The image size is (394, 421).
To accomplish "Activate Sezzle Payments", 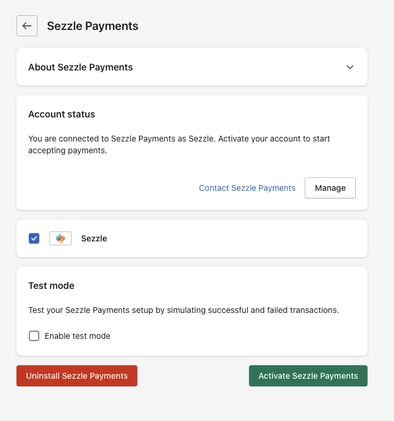I will [x=308, y=376].
